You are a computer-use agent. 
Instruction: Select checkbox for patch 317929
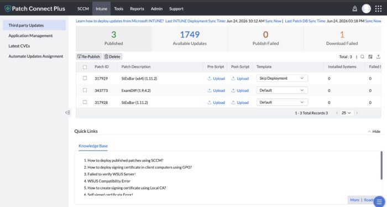pos(85,78)
